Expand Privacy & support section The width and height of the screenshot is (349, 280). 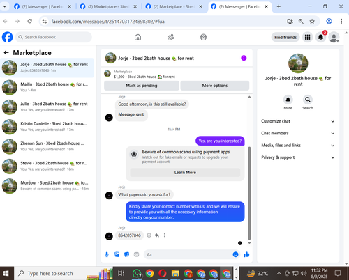coord(298,157)
